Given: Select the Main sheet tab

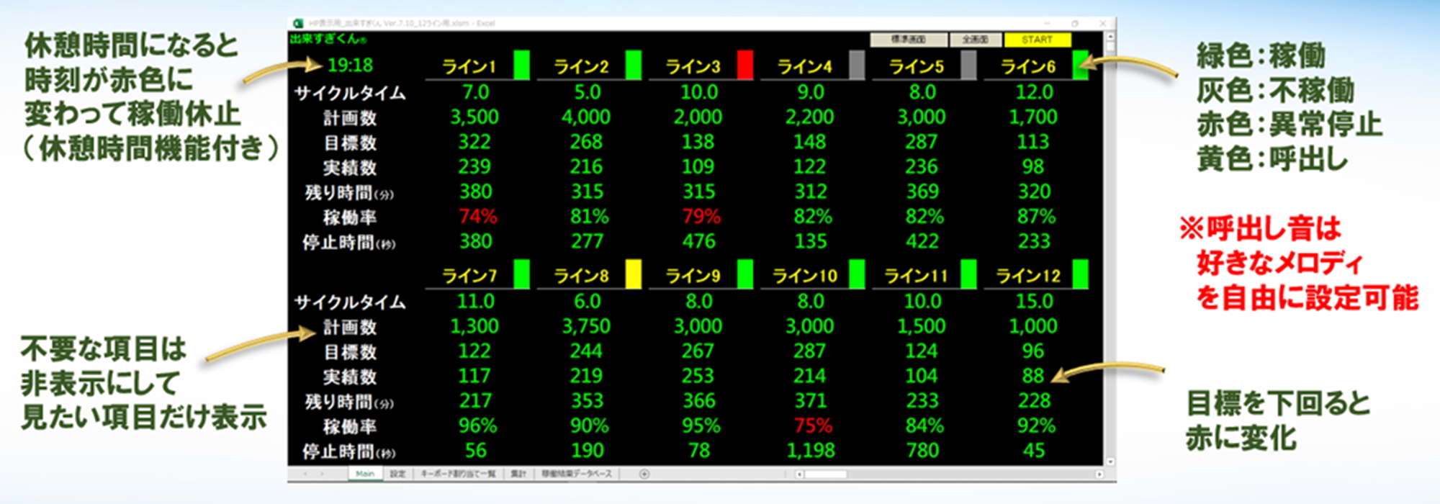Looking at the screenshot, I should pyautogui.click(x=365, y=474).
